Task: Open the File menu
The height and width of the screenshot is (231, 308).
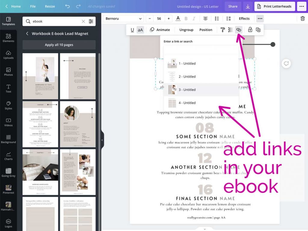Action: [33, 6]
